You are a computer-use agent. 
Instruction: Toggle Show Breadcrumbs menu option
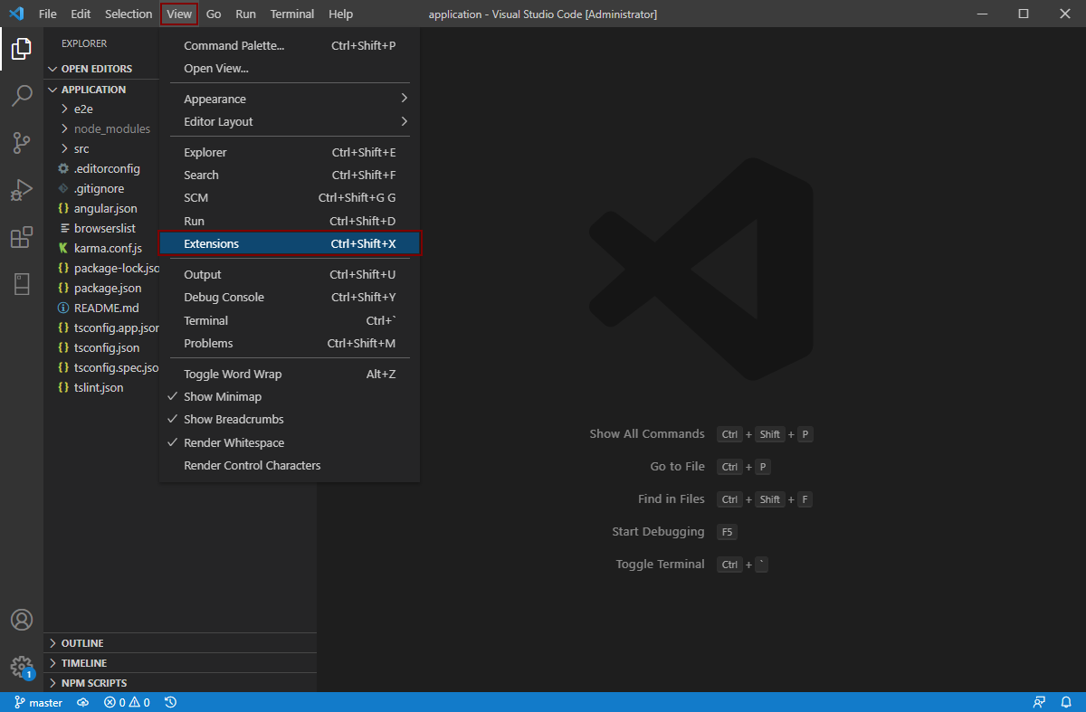point(290,419)
